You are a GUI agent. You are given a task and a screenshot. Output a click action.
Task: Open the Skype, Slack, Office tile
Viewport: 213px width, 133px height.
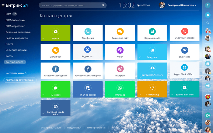pyautogui.click(x=184, y=70)
